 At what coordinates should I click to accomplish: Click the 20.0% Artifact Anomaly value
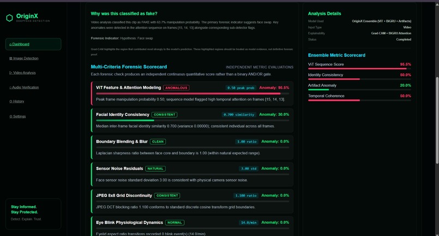[405, 85]
